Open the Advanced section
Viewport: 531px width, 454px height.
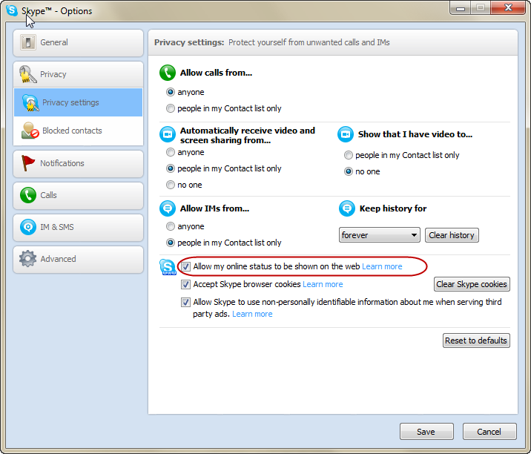click(78, 259)
